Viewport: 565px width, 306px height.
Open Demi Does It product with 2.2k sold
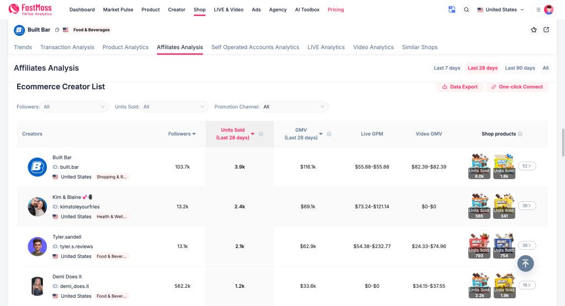coord(479,286)
